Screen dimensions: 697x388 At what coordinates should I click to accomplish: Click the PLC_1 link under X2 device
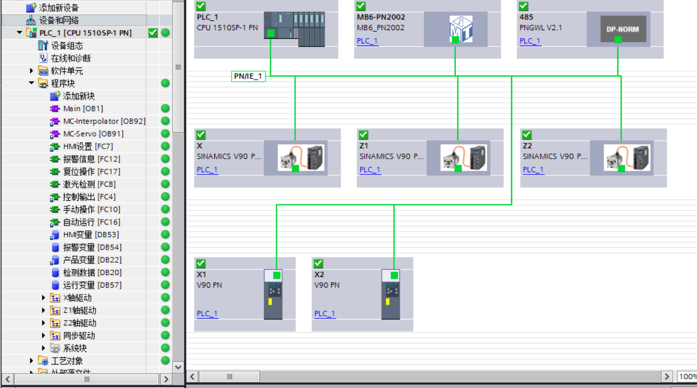point(325,314)
